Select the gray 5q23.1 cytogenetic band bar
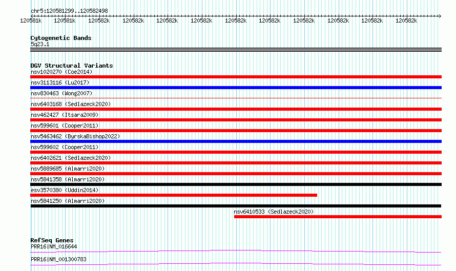The height and width of the screenshot is (271, 456). tap(236, 50)
